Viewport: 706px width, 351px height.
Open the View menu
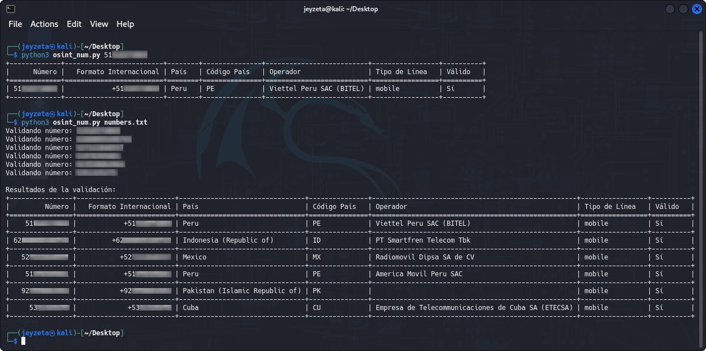point(99,24)
